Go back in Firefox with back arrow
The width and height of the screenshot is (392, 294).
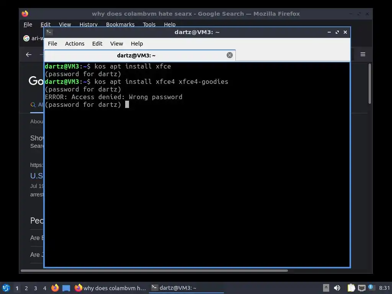click(x=29, y=54)
